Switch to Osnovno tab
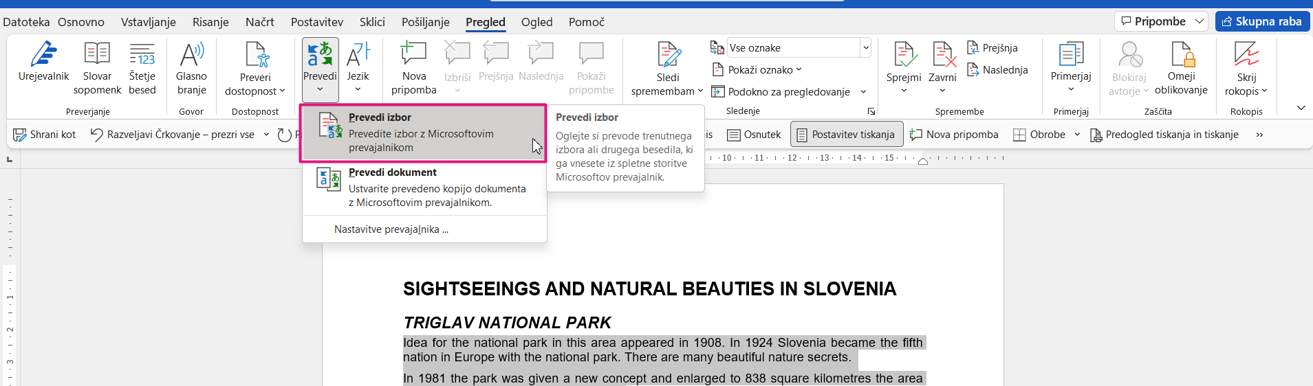 coord(81,22)
